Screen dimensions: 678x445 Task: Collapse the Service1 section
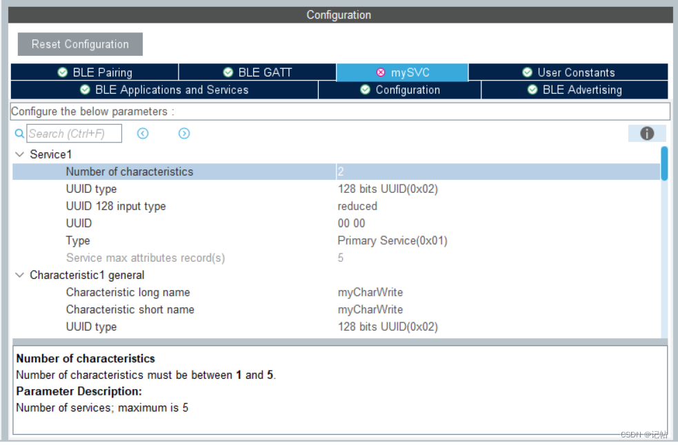point(19,154)
